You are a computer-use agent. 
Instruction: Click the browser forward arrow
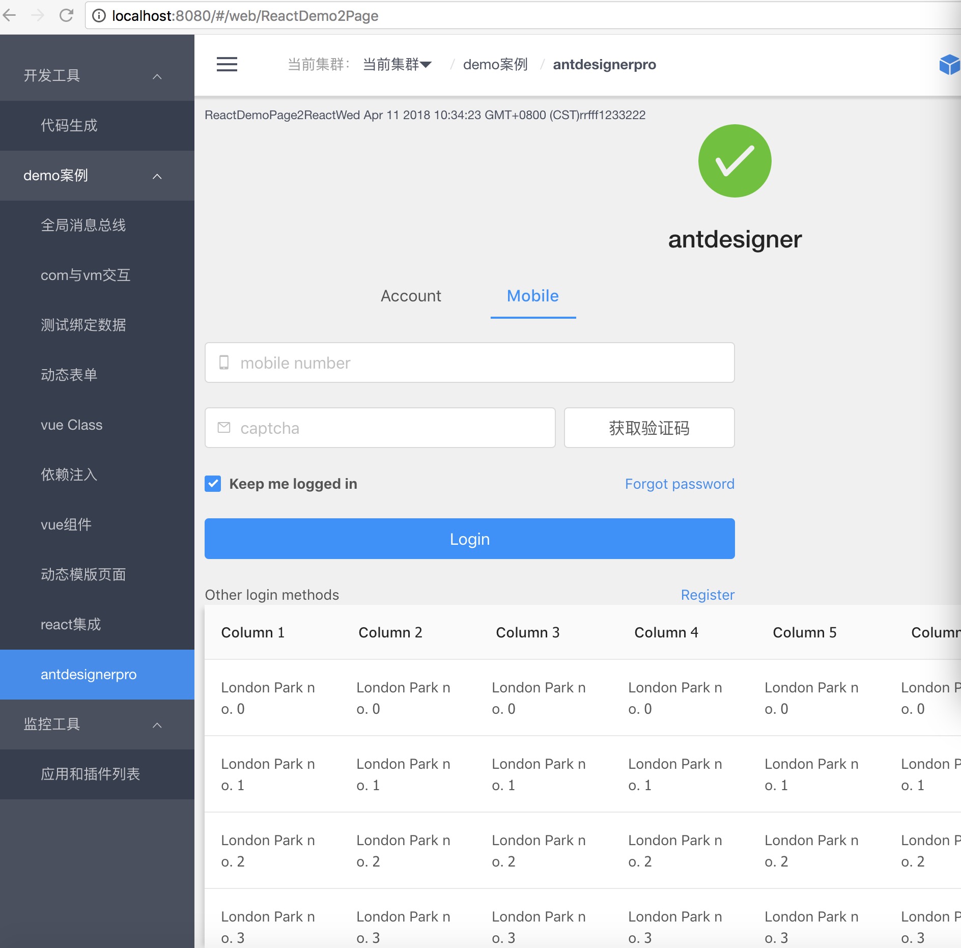38,15
